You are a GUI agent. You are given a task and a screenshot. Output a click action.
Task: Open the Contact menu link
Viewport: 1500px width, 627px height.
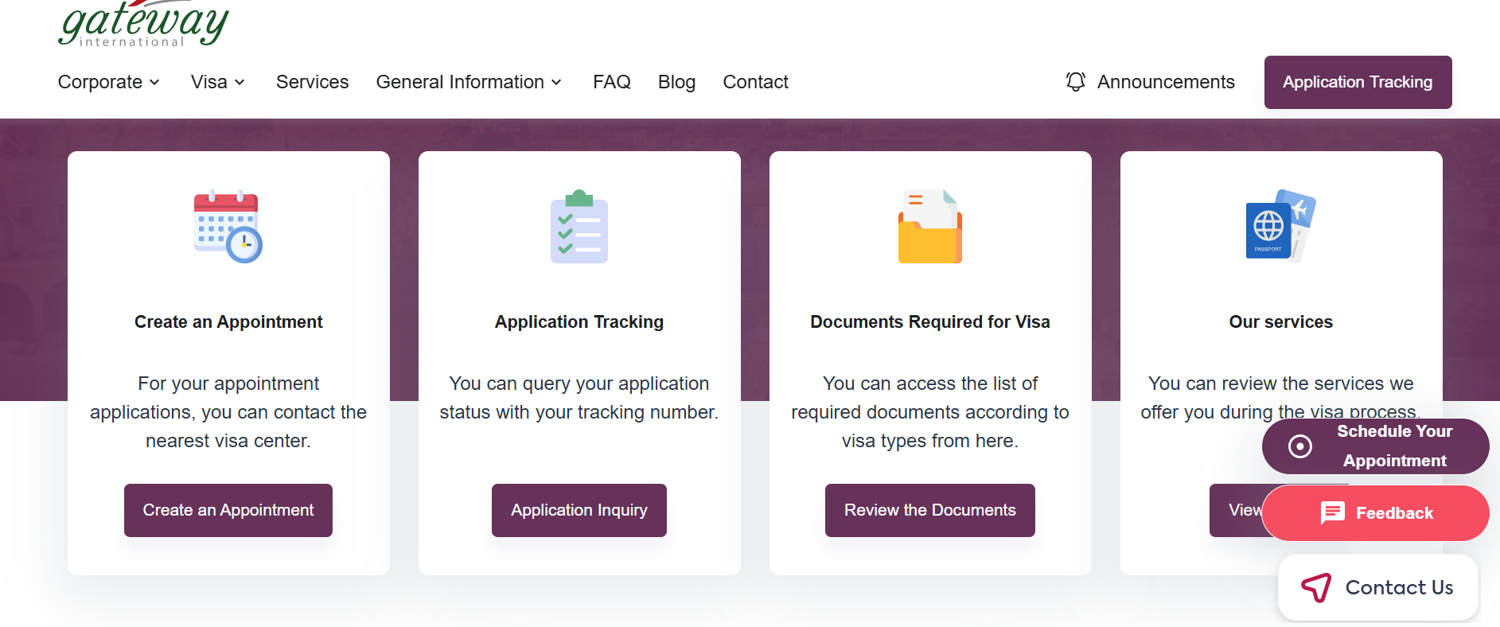click(x=755, y=82)
